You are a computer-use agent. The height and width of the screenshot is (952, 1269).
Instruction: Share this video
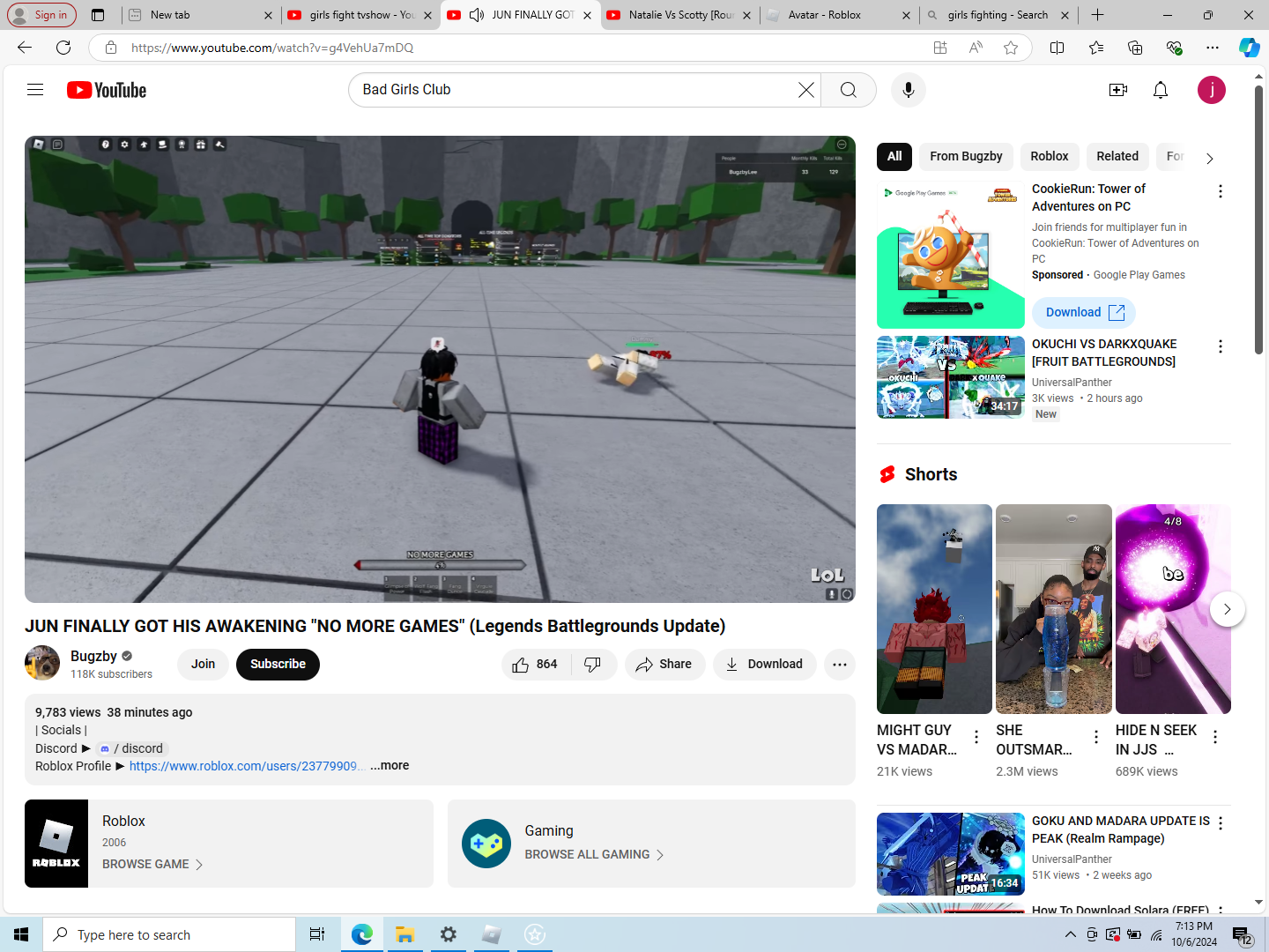pos(664,665)
